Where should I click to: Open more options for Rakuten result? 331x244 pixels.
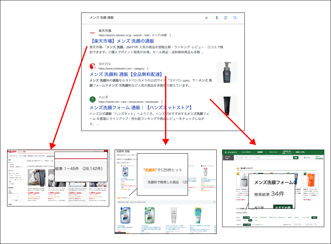(170, 35)
